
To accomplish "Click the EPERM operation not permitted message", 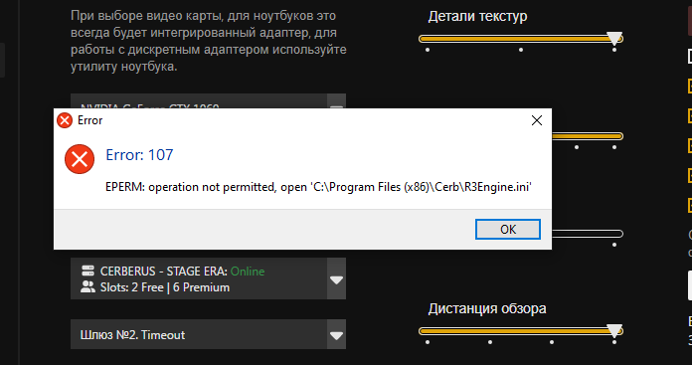I will (x=318, y=187).
